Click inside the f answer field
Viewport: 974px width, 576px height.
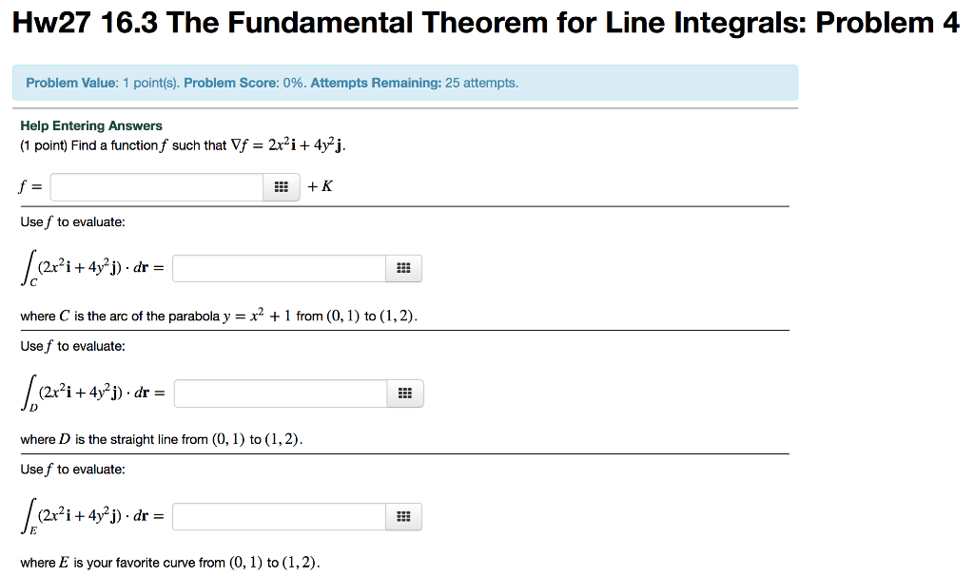click(155, 186)
